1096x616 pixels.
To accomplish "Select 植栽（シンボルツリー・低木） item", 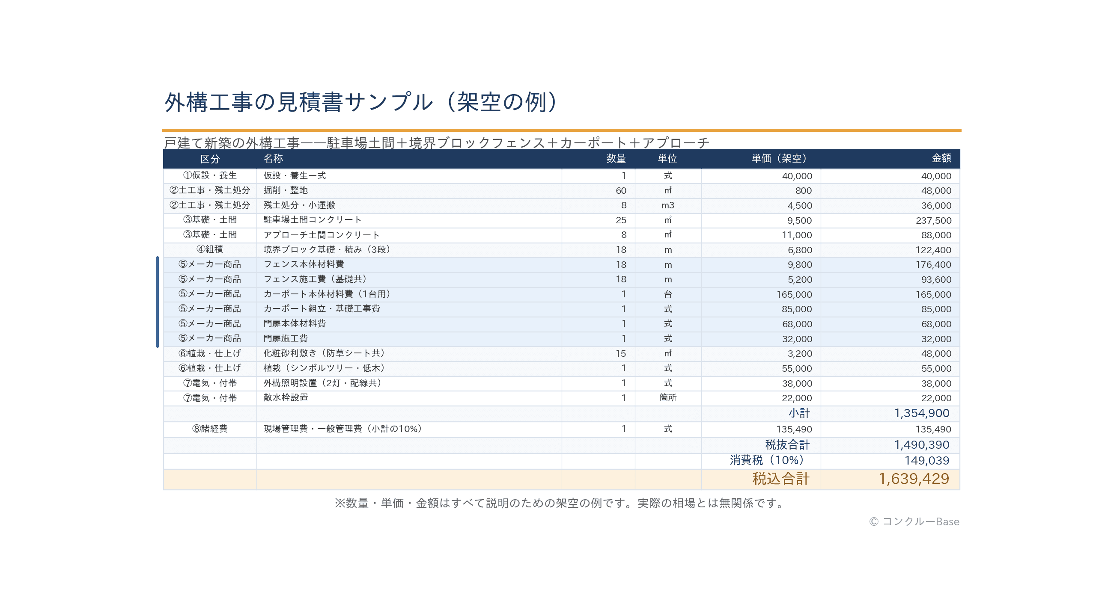I will pyautogui.click(x=409, y=368).
